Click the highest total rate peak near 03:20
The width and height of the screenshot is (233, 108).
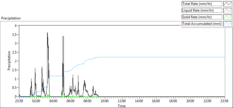point(47,32)
